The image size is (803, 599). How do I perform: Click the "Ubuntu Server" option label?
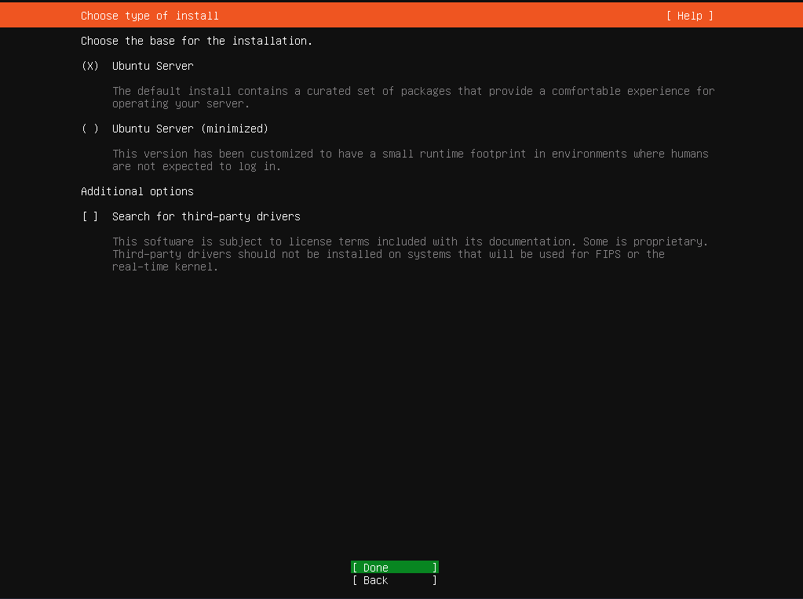pos(152,66)
